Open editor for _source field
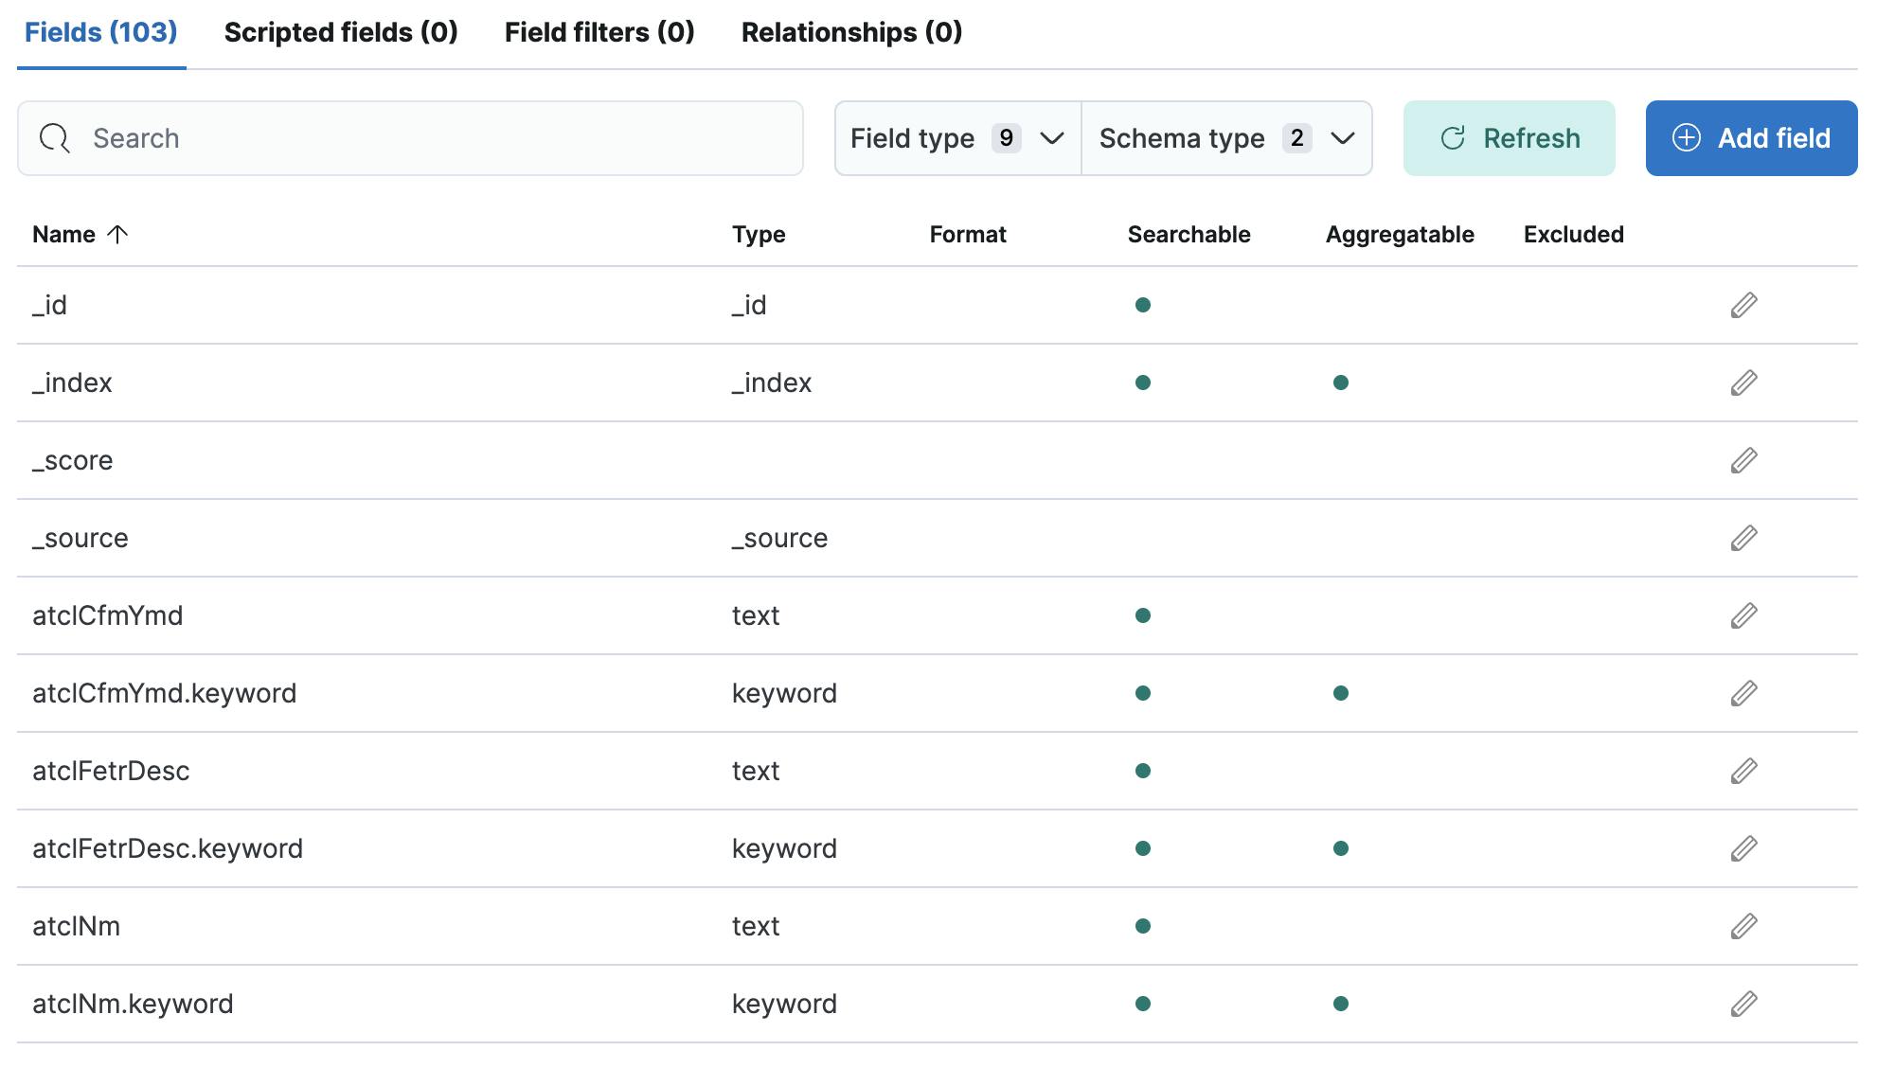 pyautogui.click(x=1743, y=538)
